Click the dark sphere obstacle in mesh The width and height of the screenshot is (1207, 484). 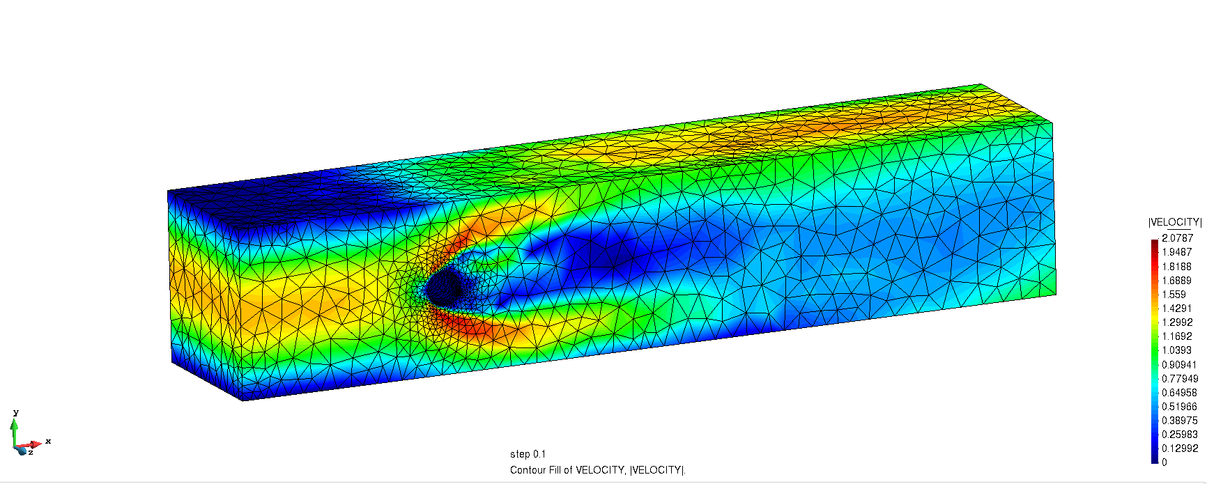click(444, 288)
